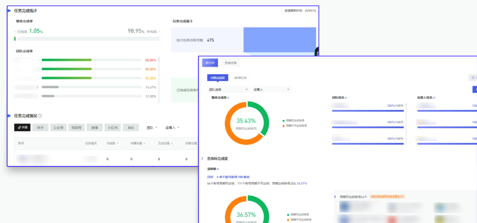This screenshot has height=223, width=477.
Task: Open the 微博 platform tab
Action: click(x=95, y=128)
